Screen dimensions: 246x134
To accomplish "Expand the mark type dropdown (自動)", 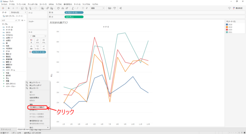I will click(x=38, y=36).
